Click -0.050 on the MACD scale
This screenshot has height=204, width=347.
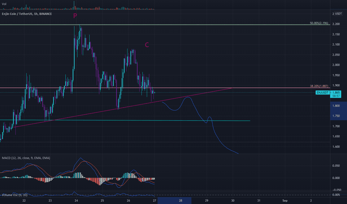tap(336, 190)
